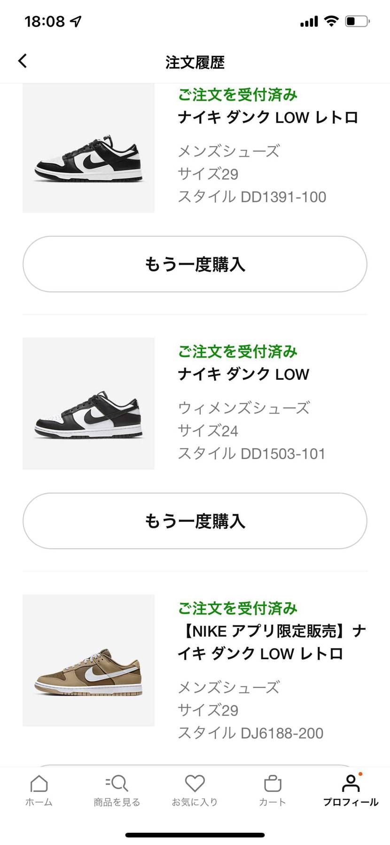The height and width of the screenshot is (845, 390).
Task: Open the women's Dunk Low size 24 thumbnail
Action: tap(88, 403)
